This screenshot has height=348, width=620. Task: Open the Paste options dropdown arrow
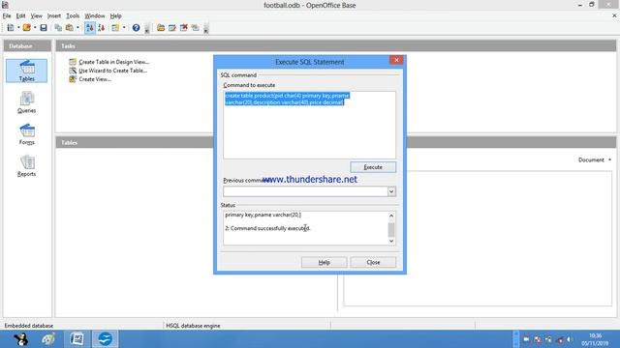[x=77, y=28]
